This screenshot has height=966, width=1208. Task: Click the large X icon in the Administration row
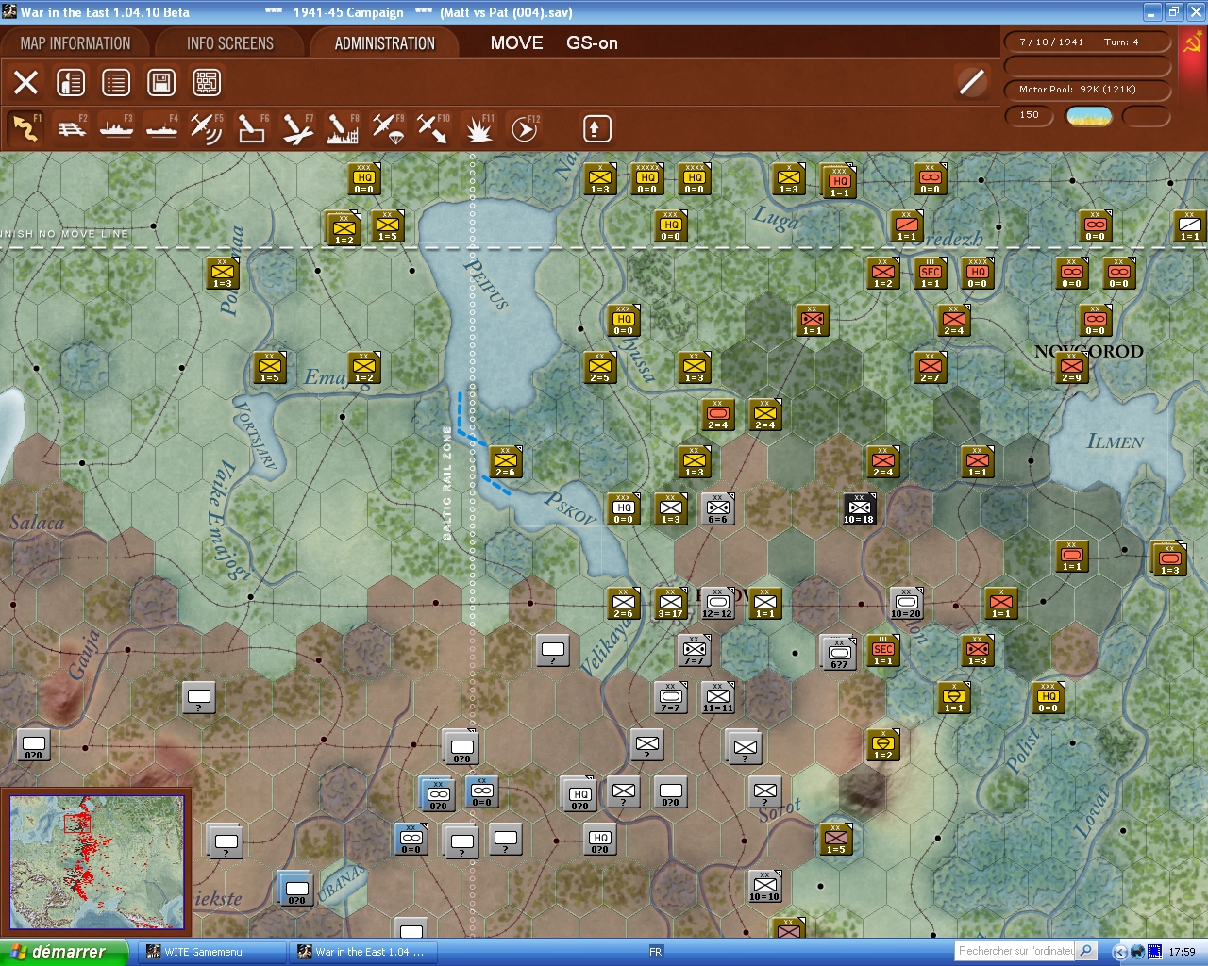25,82
